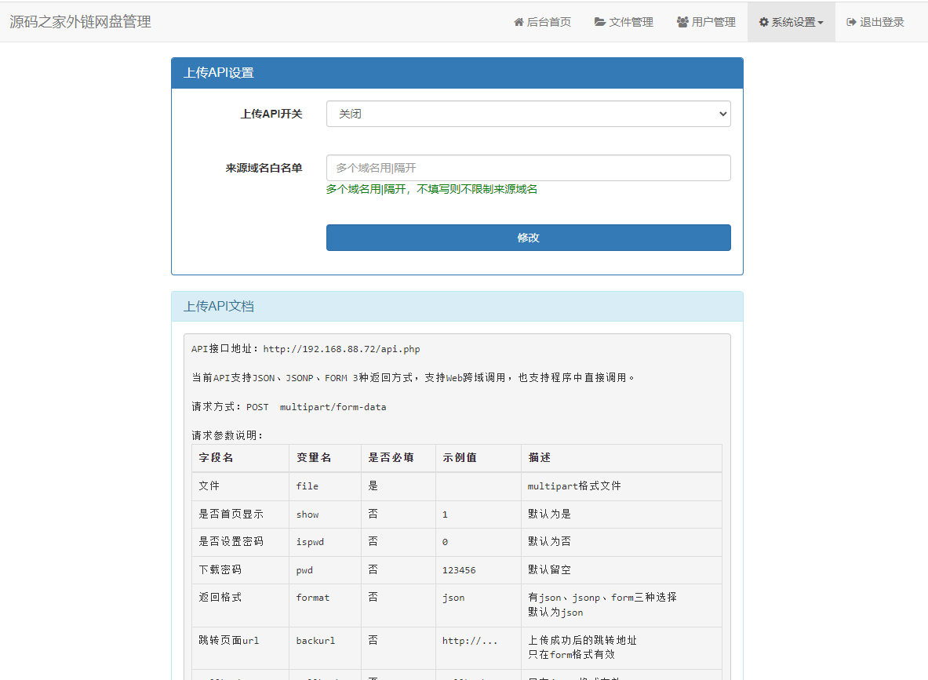Click the 是否首页显示 field name cell
This screenshot has height=680, width=928.
(240, 515)
